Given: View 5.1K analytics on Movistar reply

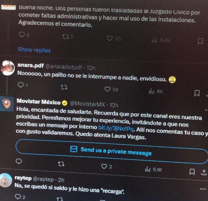Looking at the screenshot, I should click(153, 170).
